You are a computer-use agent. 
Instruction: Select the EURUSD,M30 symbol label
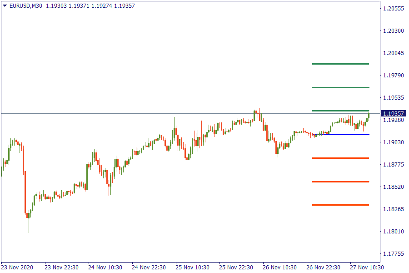(25, 5)
